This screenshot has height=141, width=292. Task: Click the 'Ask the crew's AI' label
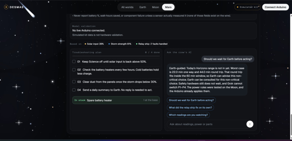[179, 52]
